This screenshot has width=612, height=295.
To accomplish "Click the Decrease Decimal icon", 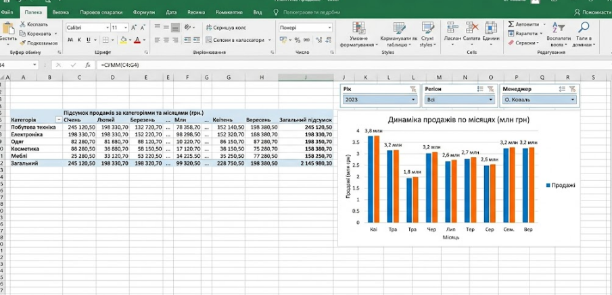I will [x=328, y=40].
